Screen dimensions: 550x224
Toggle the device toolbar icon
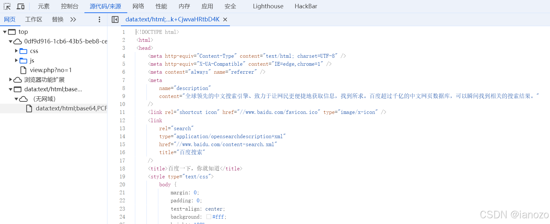pyautogui.click(x=21, y=6)
